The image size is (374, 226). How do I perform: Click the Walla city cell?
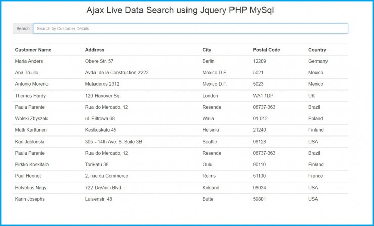tap(208, 119)
